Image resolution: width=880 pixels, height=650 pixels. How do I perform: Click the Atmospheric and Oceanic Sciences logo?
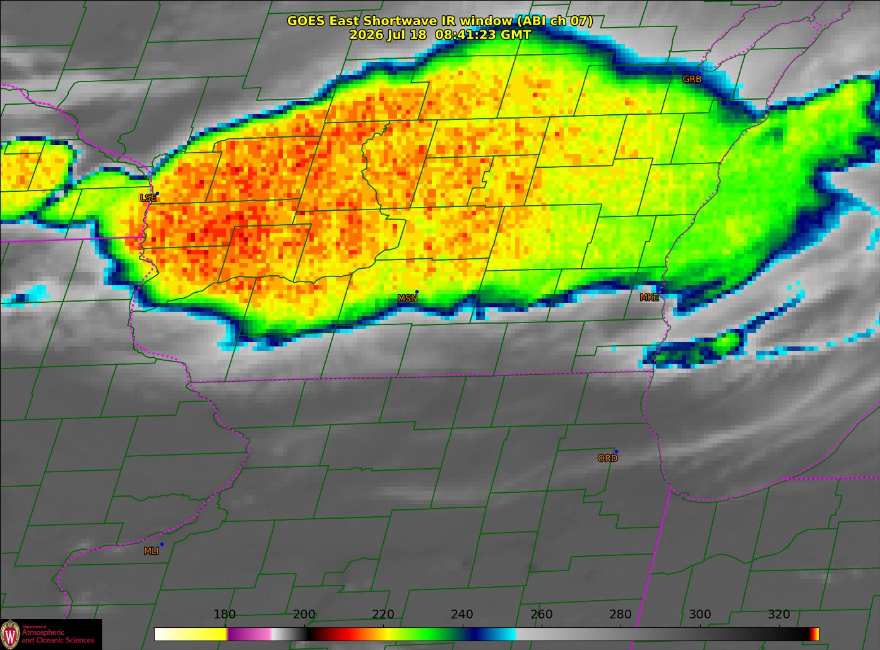(51, 634)
